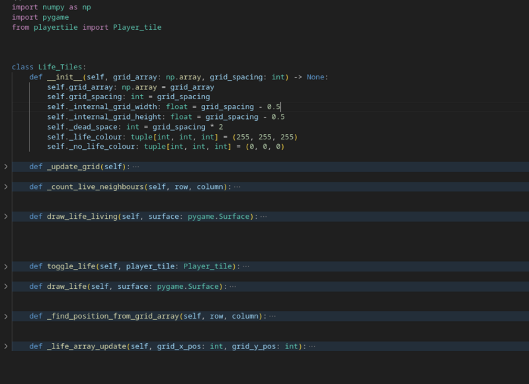Image resolution: width=529 pixels, height=384 pixels.
Task: Unfold draw_life method with its chevron
Action: tap(6, 286)
